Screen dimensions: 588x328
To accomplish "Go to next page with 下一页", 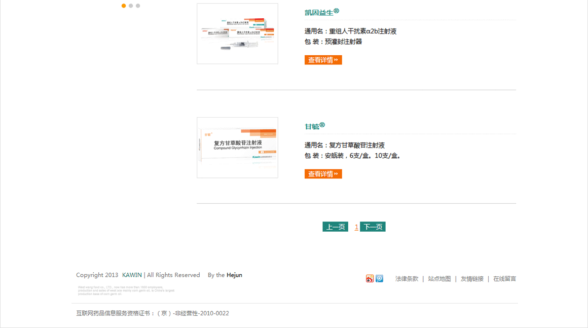I will point(373,227).
